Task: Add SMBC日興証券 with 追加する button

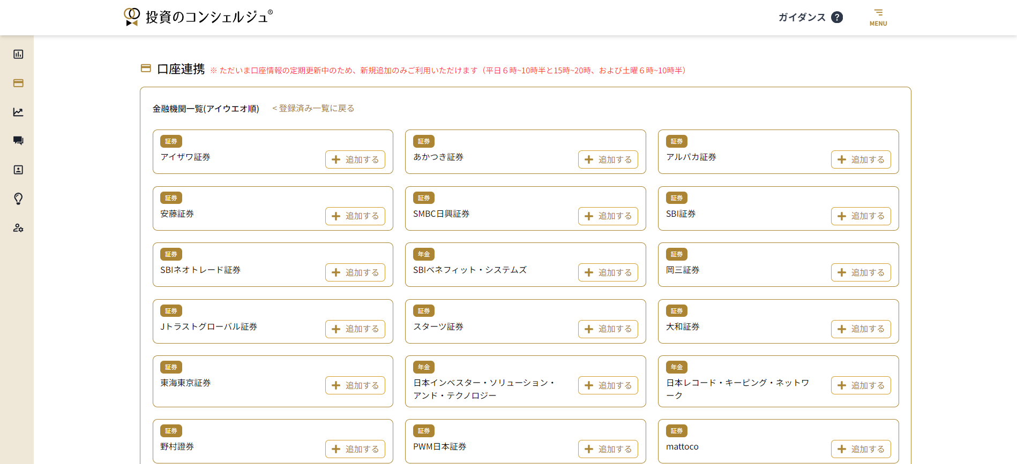Action: coord(608,216)
